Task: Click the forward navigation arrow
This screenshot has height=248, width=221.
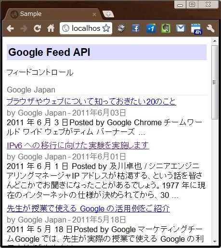Action: tap(24, 28)
